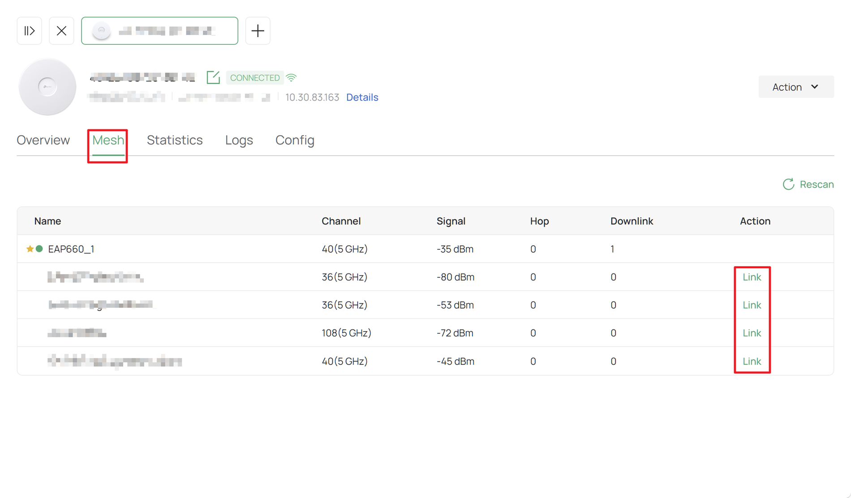Click Link for the -53 dBm row
Viewport: 851px width, 498px height.
(x=752, y=305)
